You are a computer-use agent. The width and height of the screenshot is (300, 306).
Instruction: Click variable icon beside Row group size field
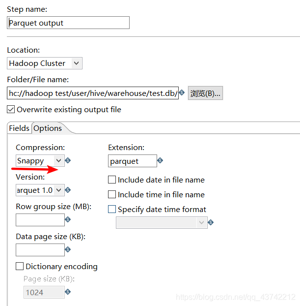pyautogui.click(x=68, y=219)
